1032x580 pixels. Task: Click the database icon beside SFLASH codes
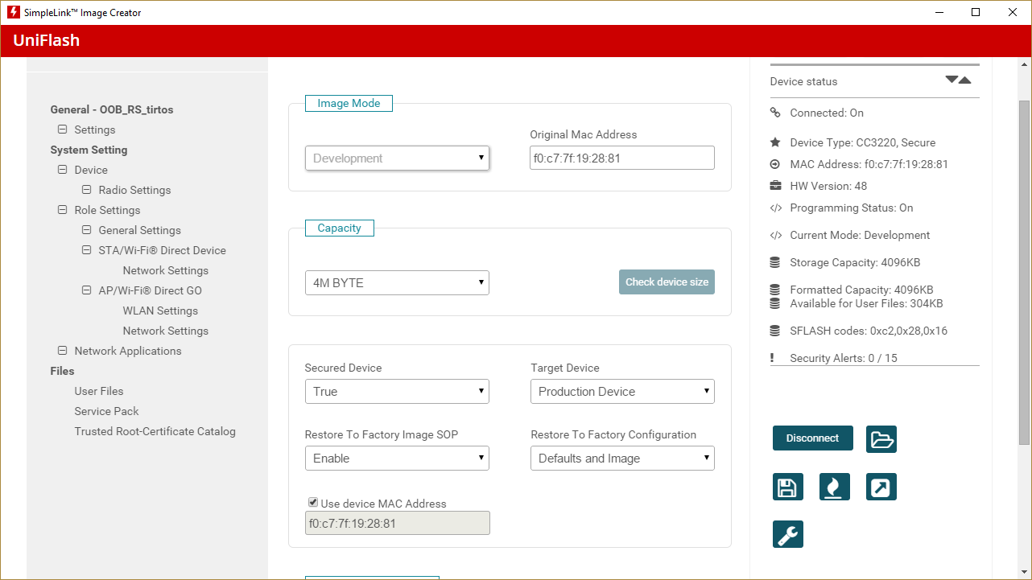(x=775, y=331)
